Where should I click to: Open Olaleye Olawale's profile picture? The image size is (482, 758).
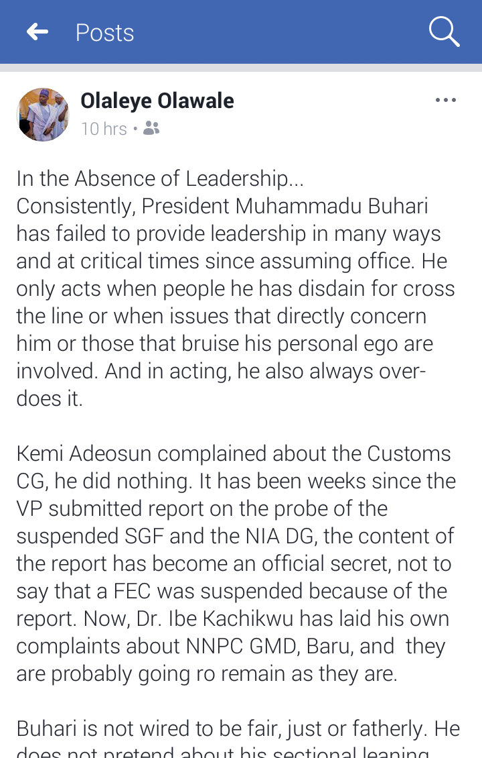pyautogui.click(x=43, y=115)
